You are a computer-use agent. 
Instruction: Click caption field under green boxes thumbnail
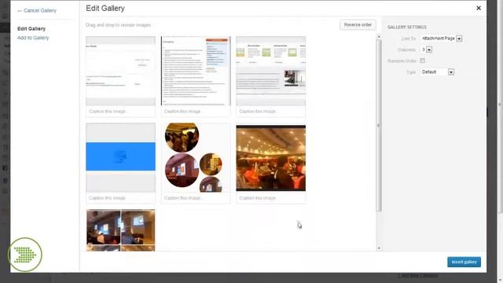[x=270, y=112]
